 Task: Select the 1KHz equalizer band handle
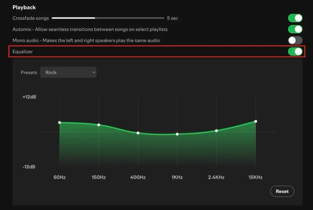point(177,134)
